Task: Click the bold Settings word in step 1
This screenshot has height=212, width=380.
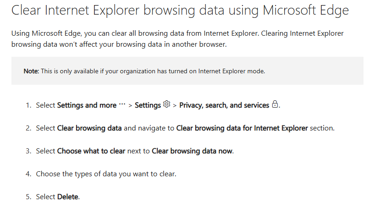Action: tap(148, 105)
